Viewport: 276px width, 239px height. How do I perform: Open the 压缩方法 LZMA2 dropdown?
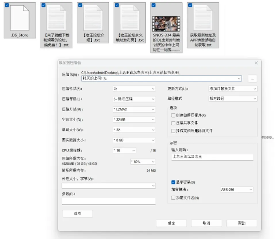click(134, 109)
